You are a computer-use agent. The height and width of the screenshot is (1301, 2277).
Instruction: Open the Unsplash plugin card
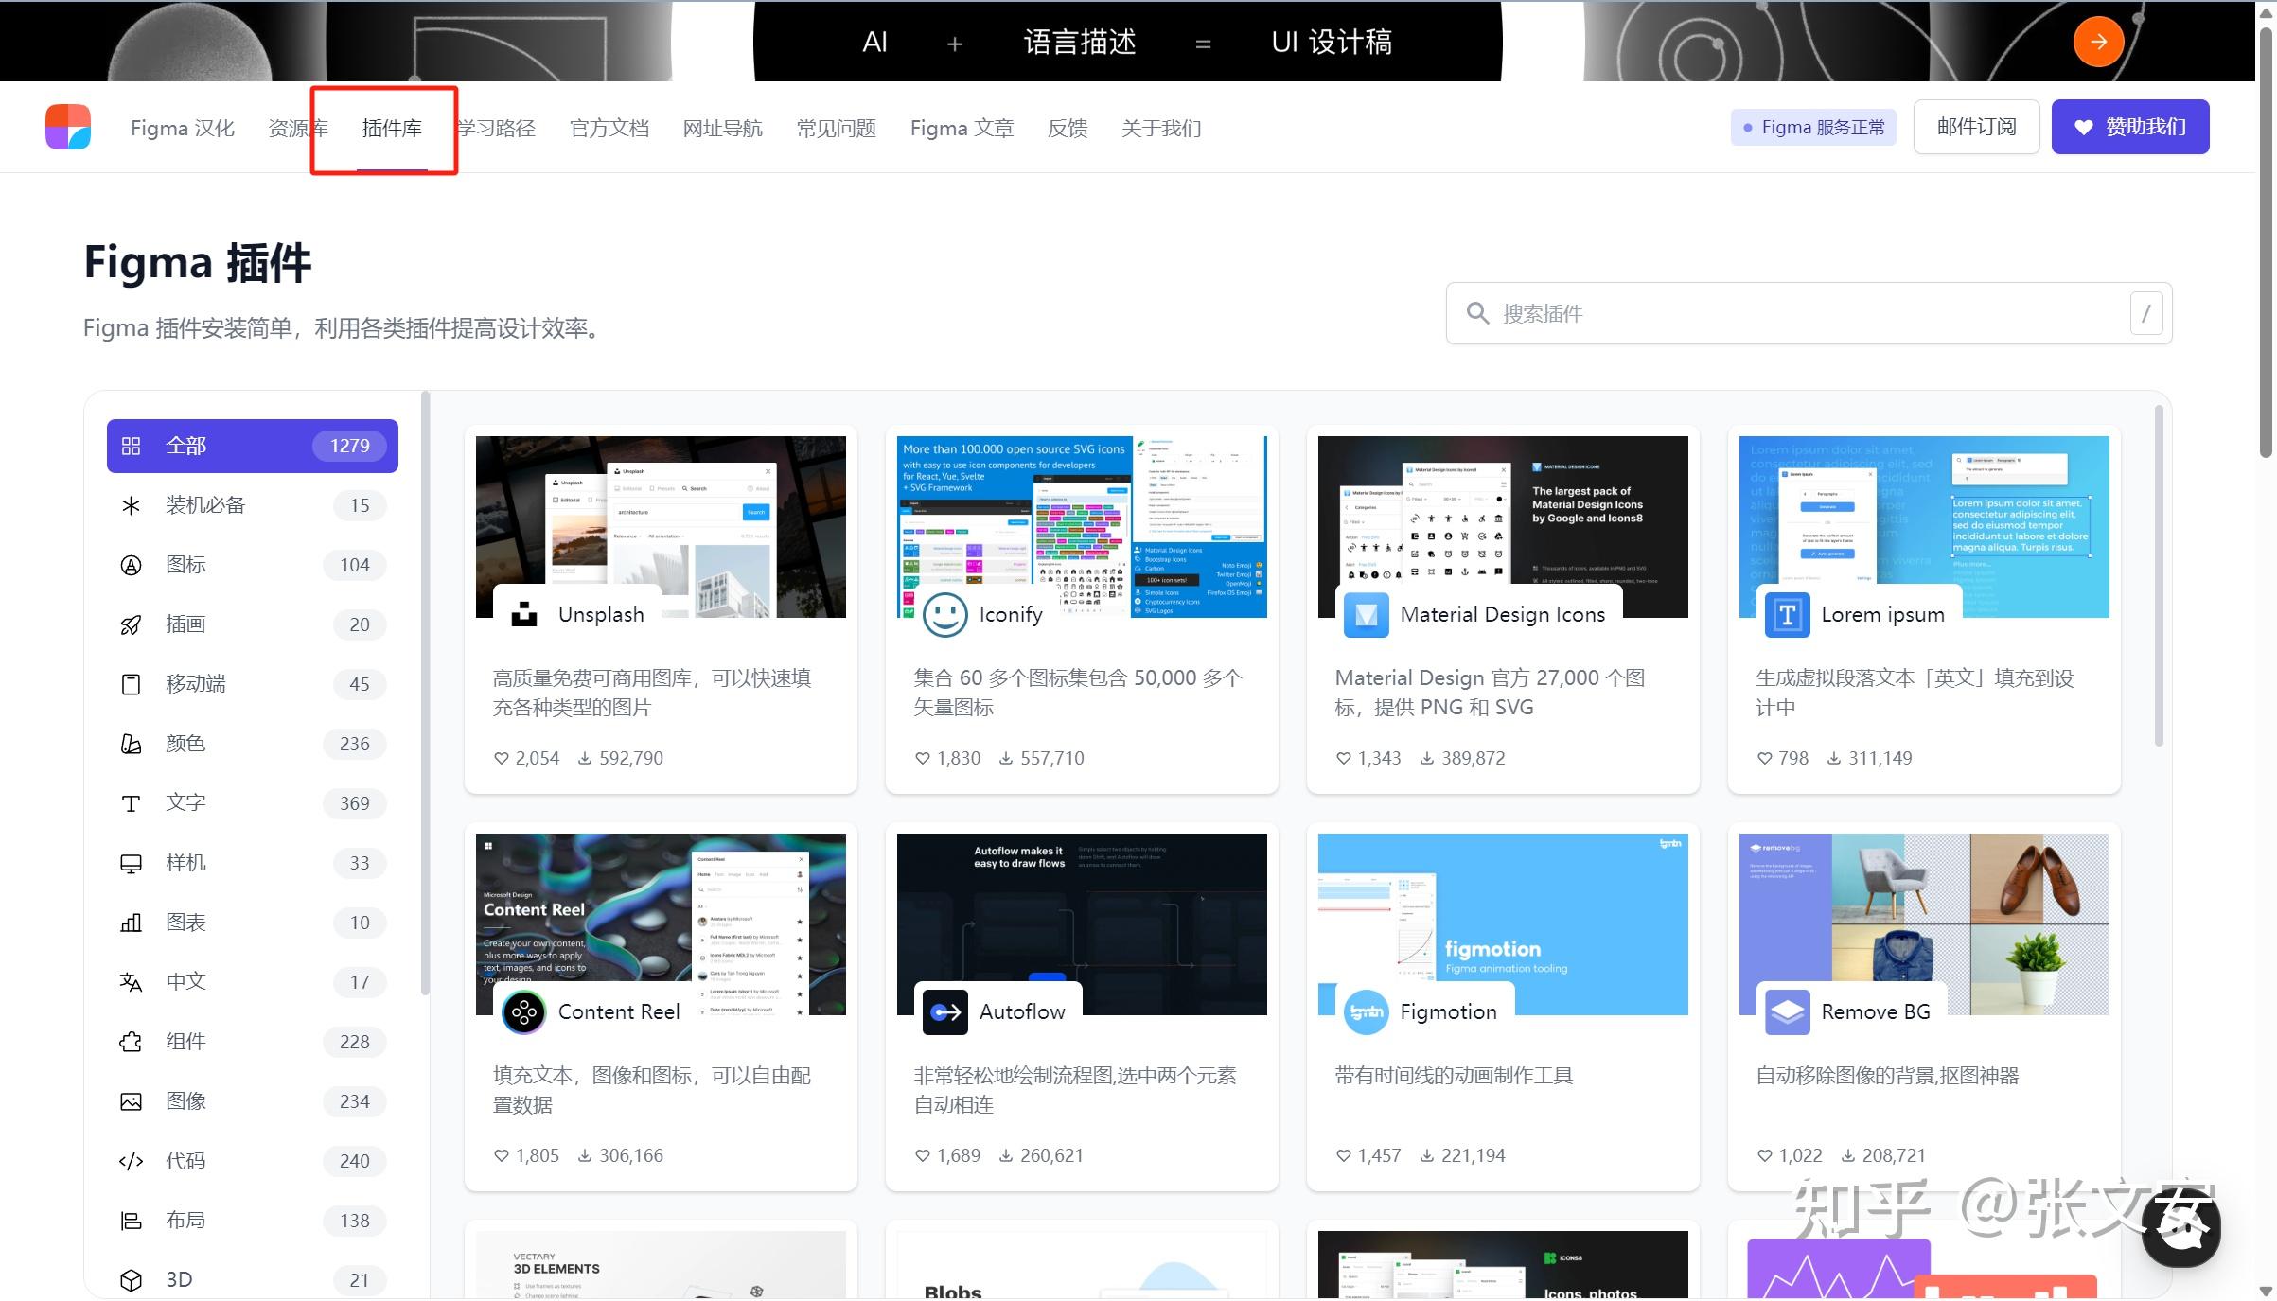[x=660, y=610]
